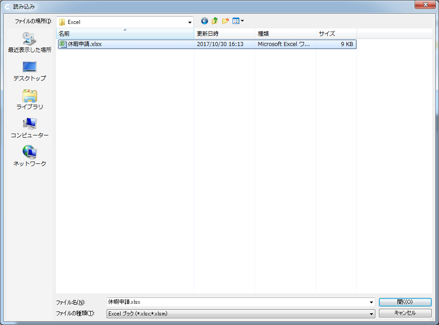This screenshot has width=439, height=325.
Task: Expand the file location Excel dropdown
Action: [190, 22]
